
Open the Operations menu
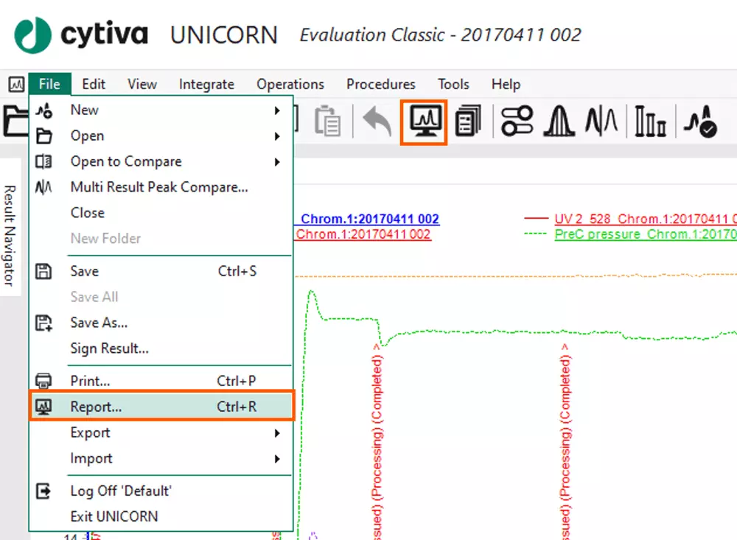pyautogui.click(x=290, y=84)
